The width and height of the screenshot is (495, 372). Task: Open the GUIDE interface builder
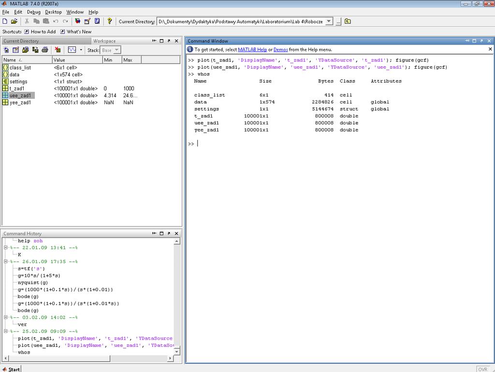click(87, 21)
